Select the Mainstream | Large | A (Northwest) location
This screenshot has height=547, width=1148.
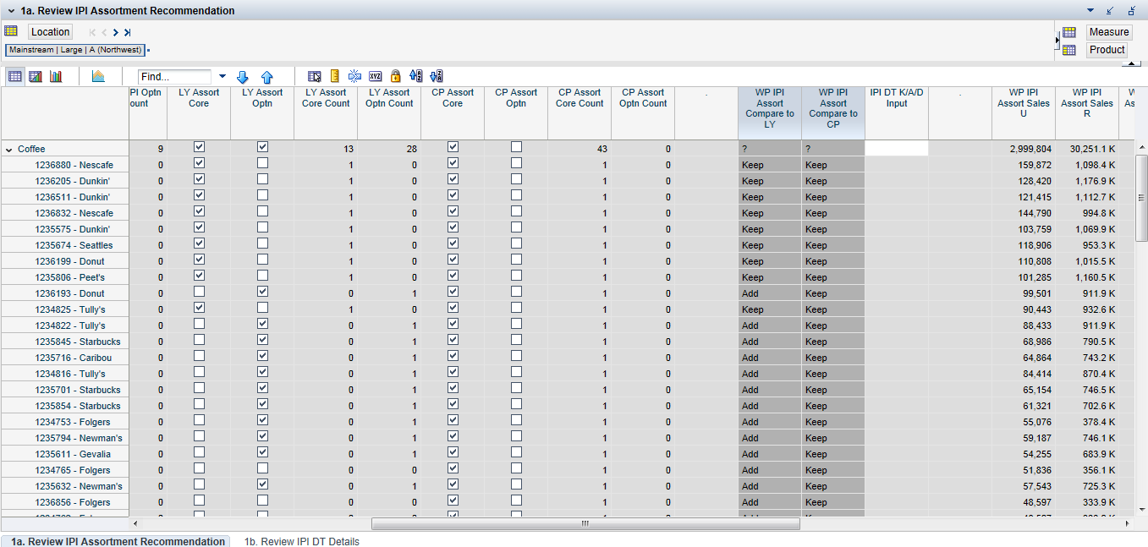(75, 50)
